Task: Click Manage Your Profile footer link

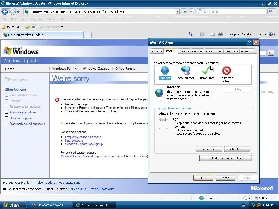Action: 16,183
